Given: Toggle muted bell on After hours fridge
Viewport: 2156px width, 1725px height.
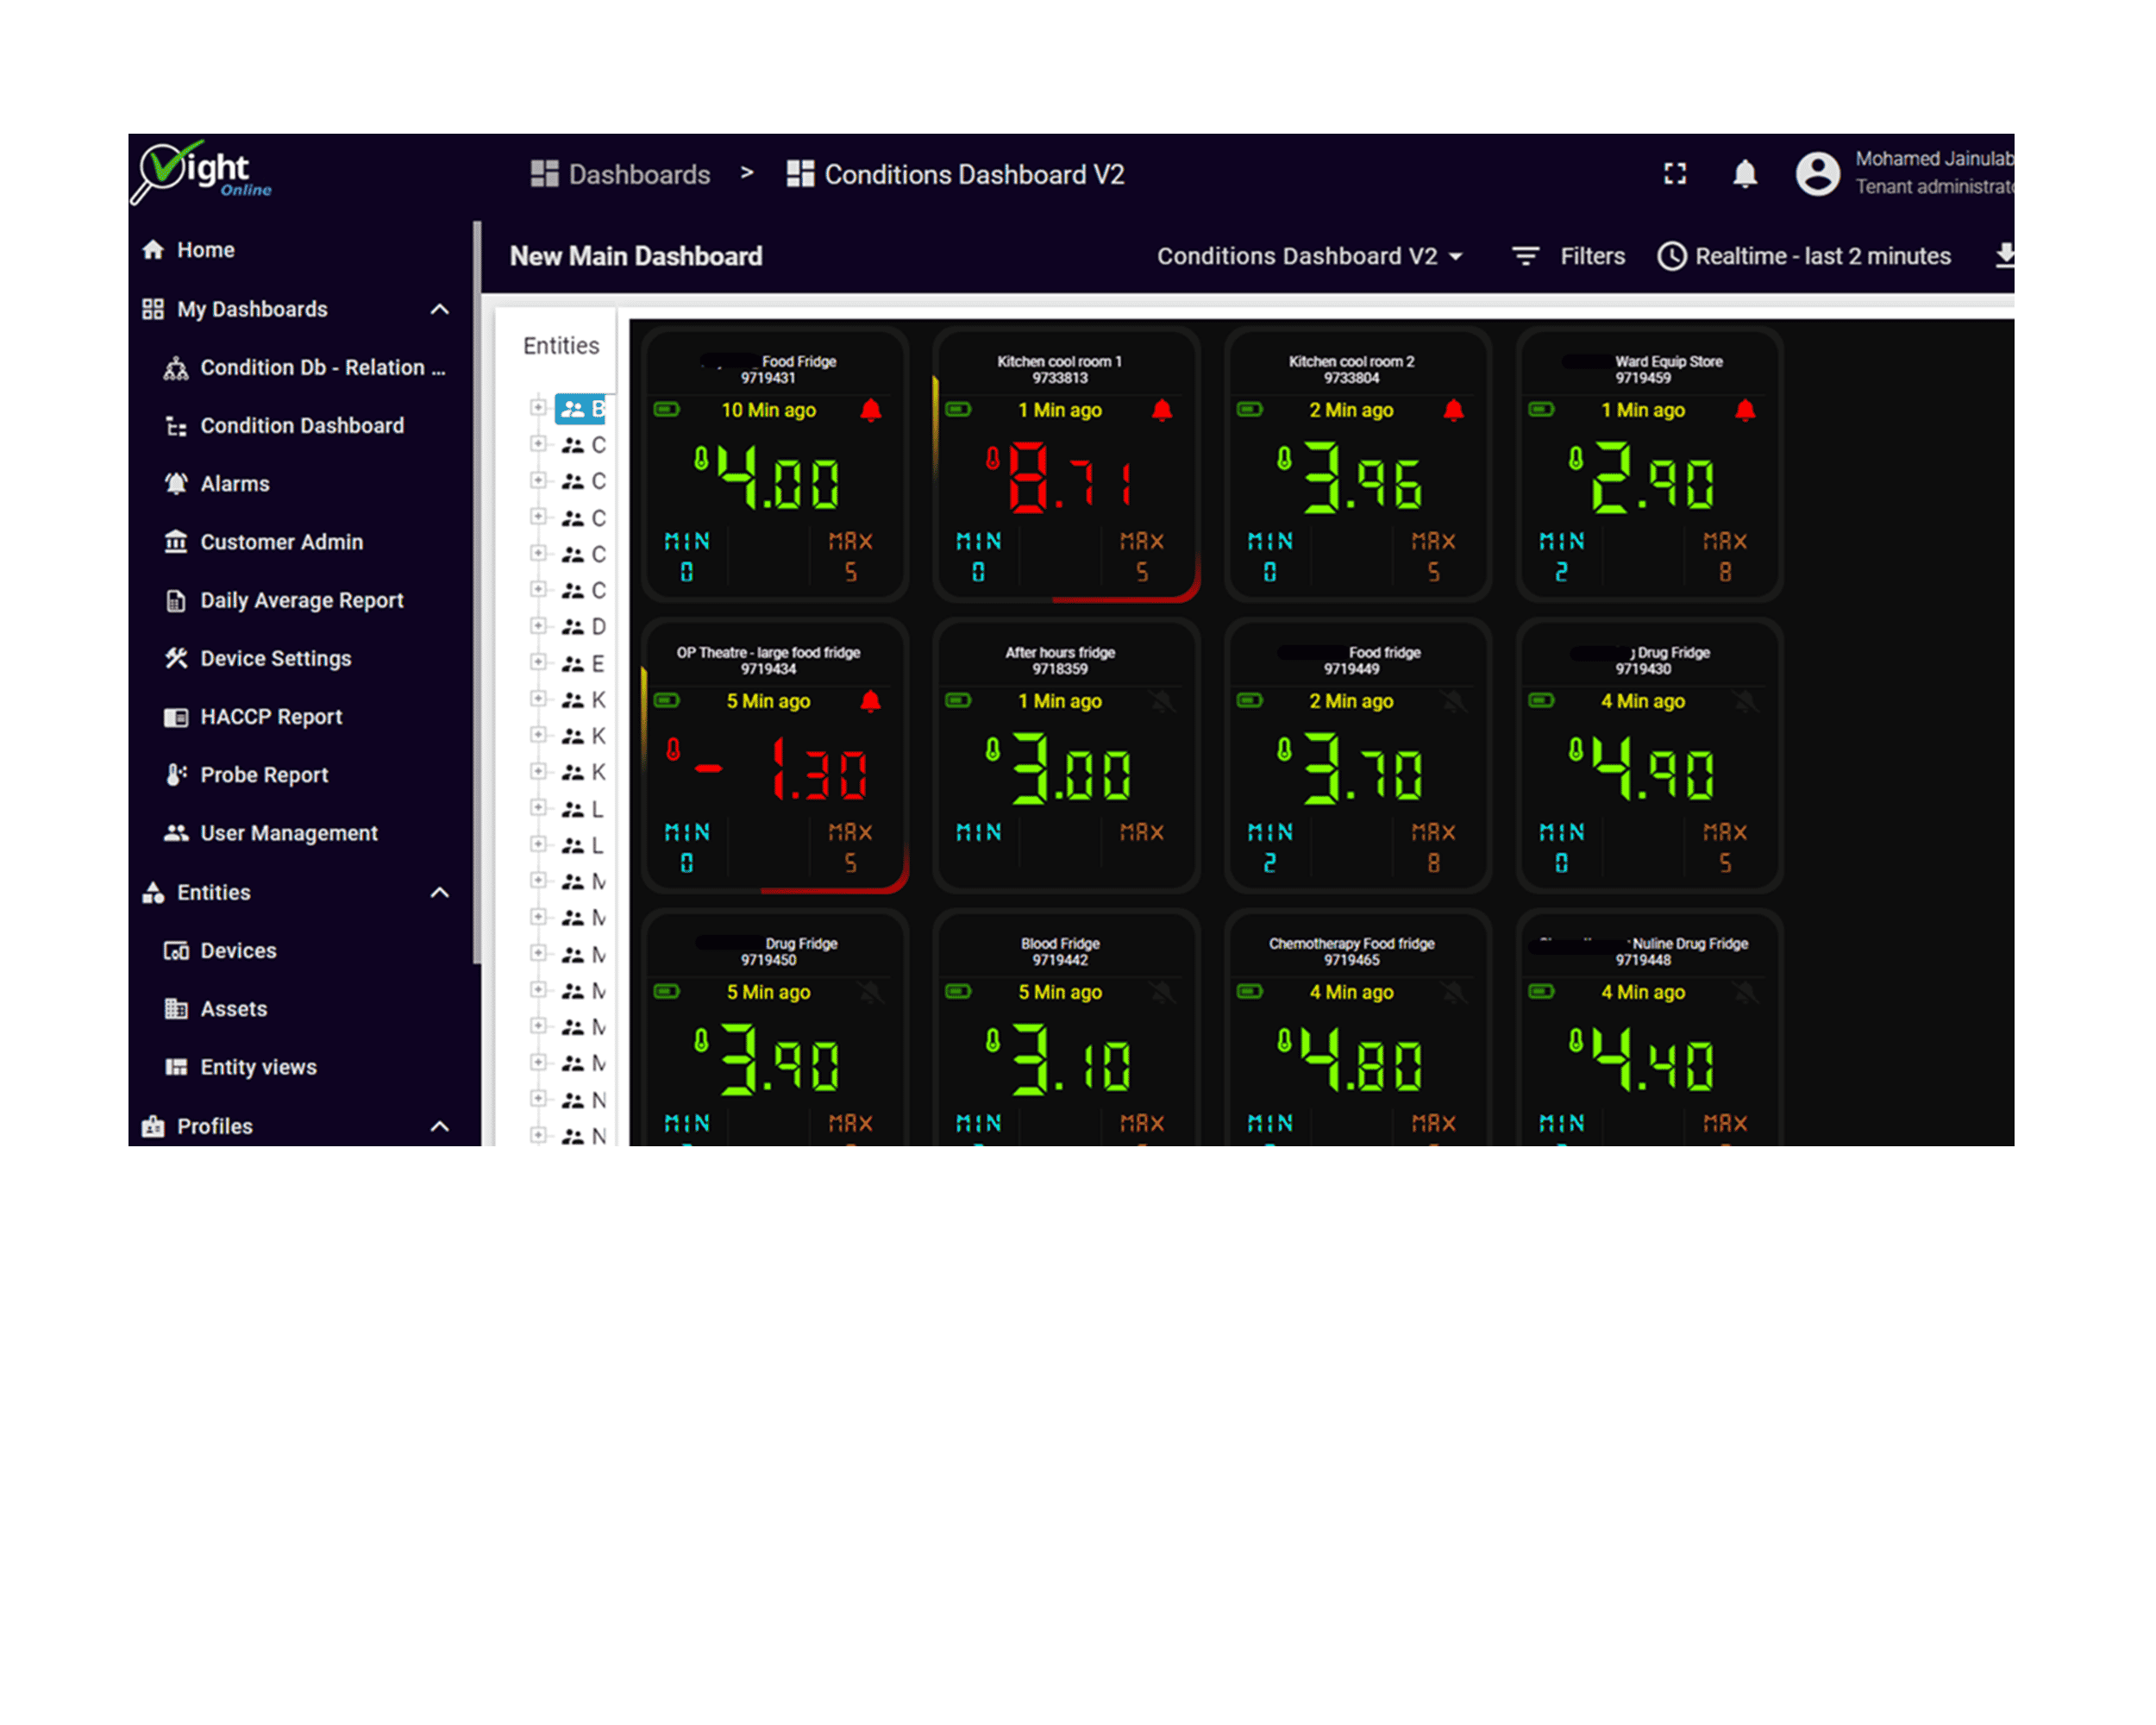Looking at the screenshot, I should (1162, 701).
